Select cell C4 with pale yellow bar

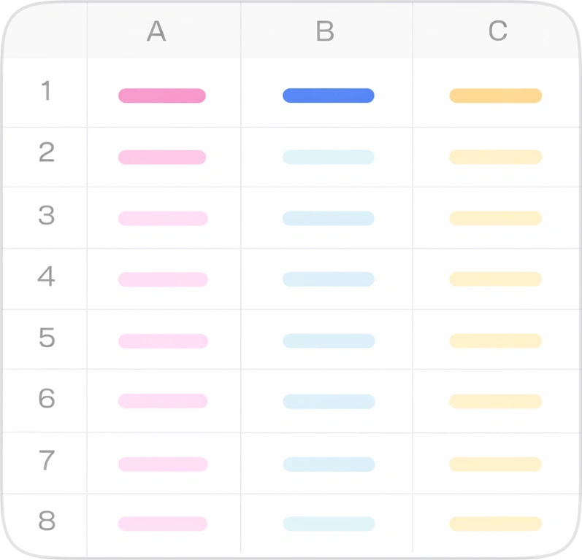click(x=495, y=279)
